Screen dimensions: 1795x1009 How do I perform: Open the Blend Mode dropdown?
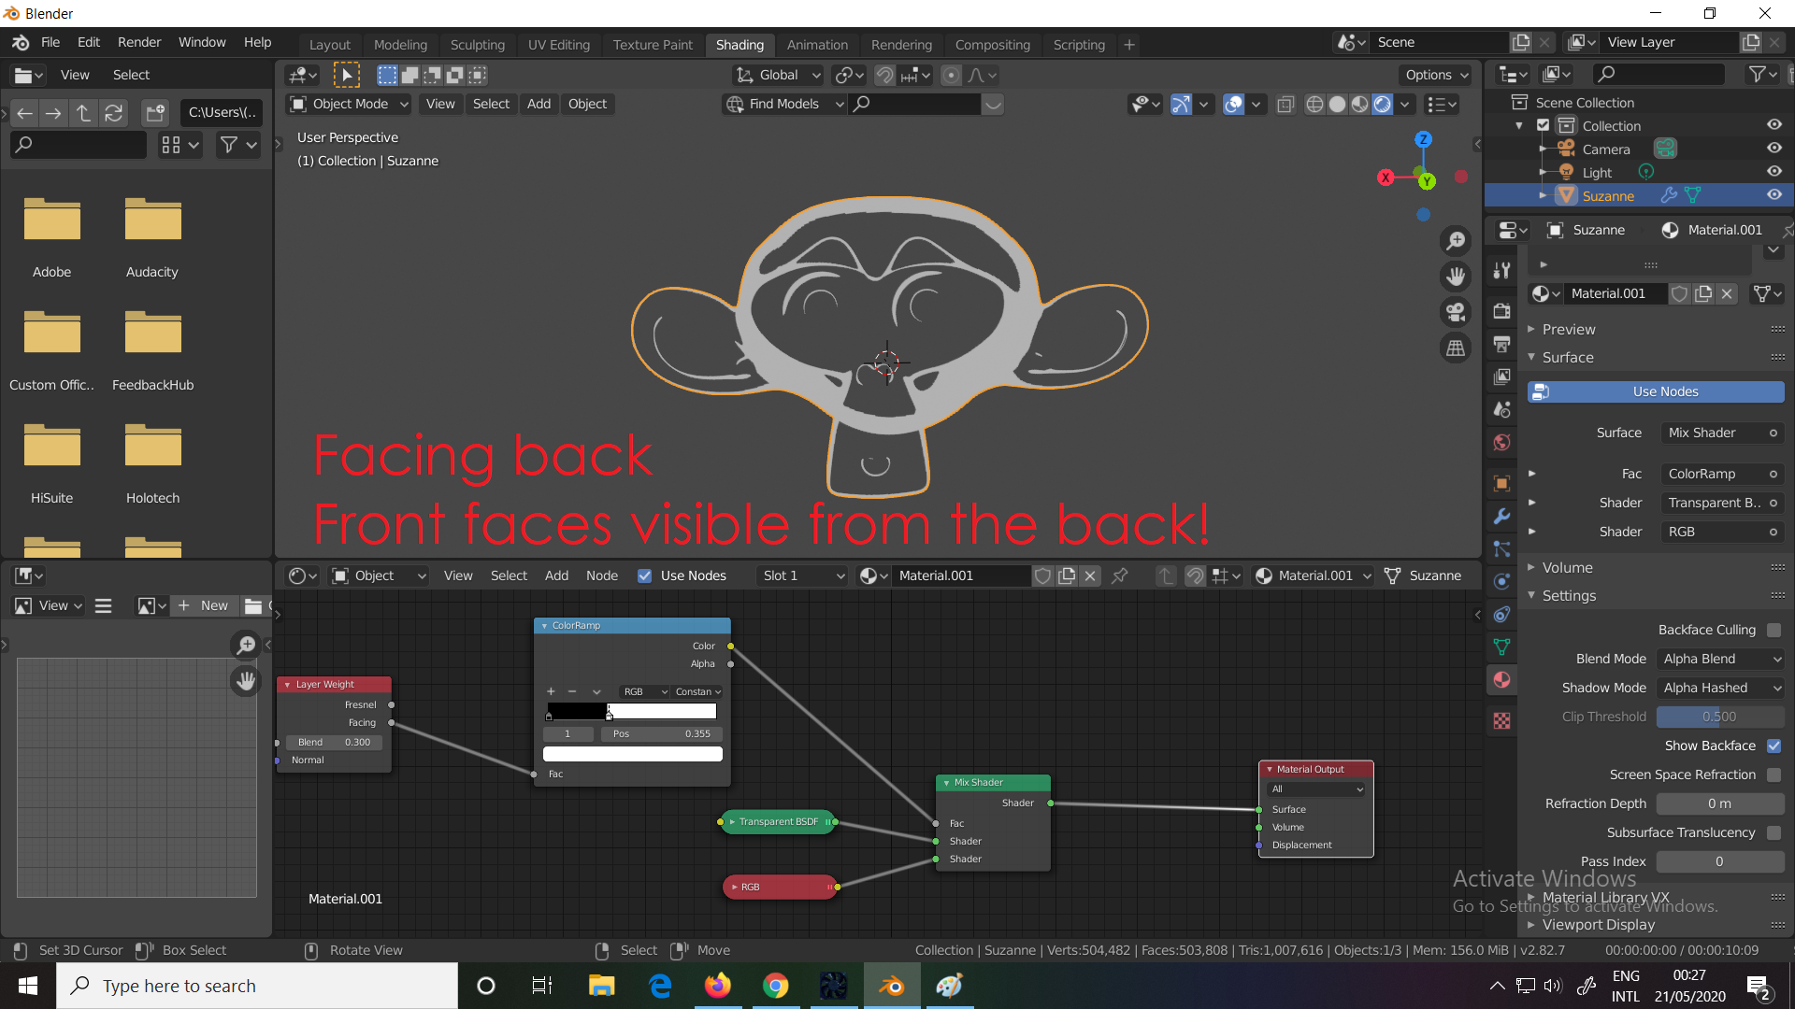[1720, 660]
